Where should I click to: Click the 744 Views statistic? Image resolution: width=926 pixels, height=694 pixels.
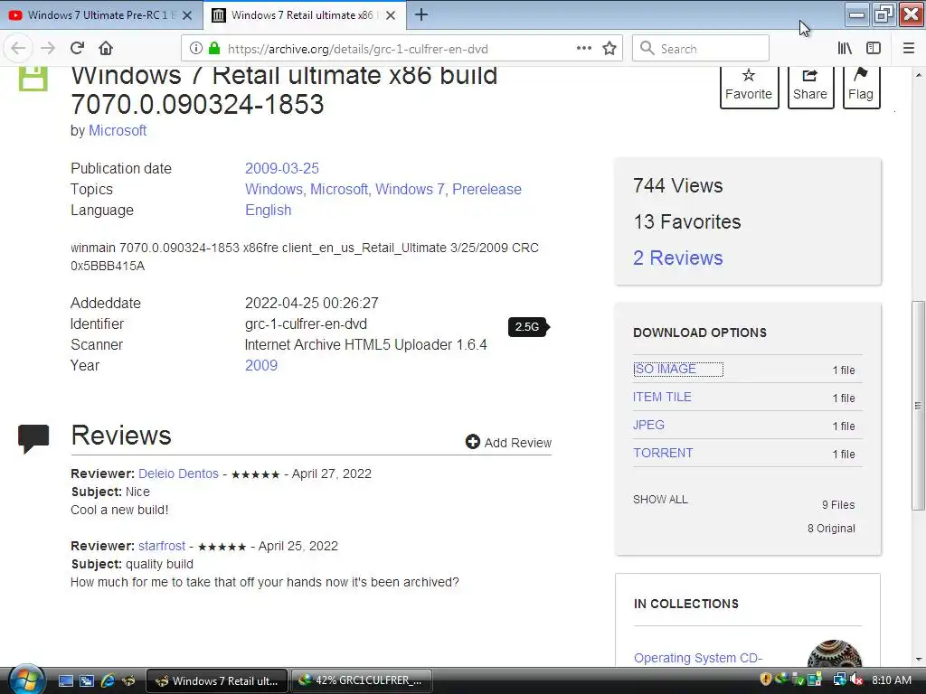[678, 186]
